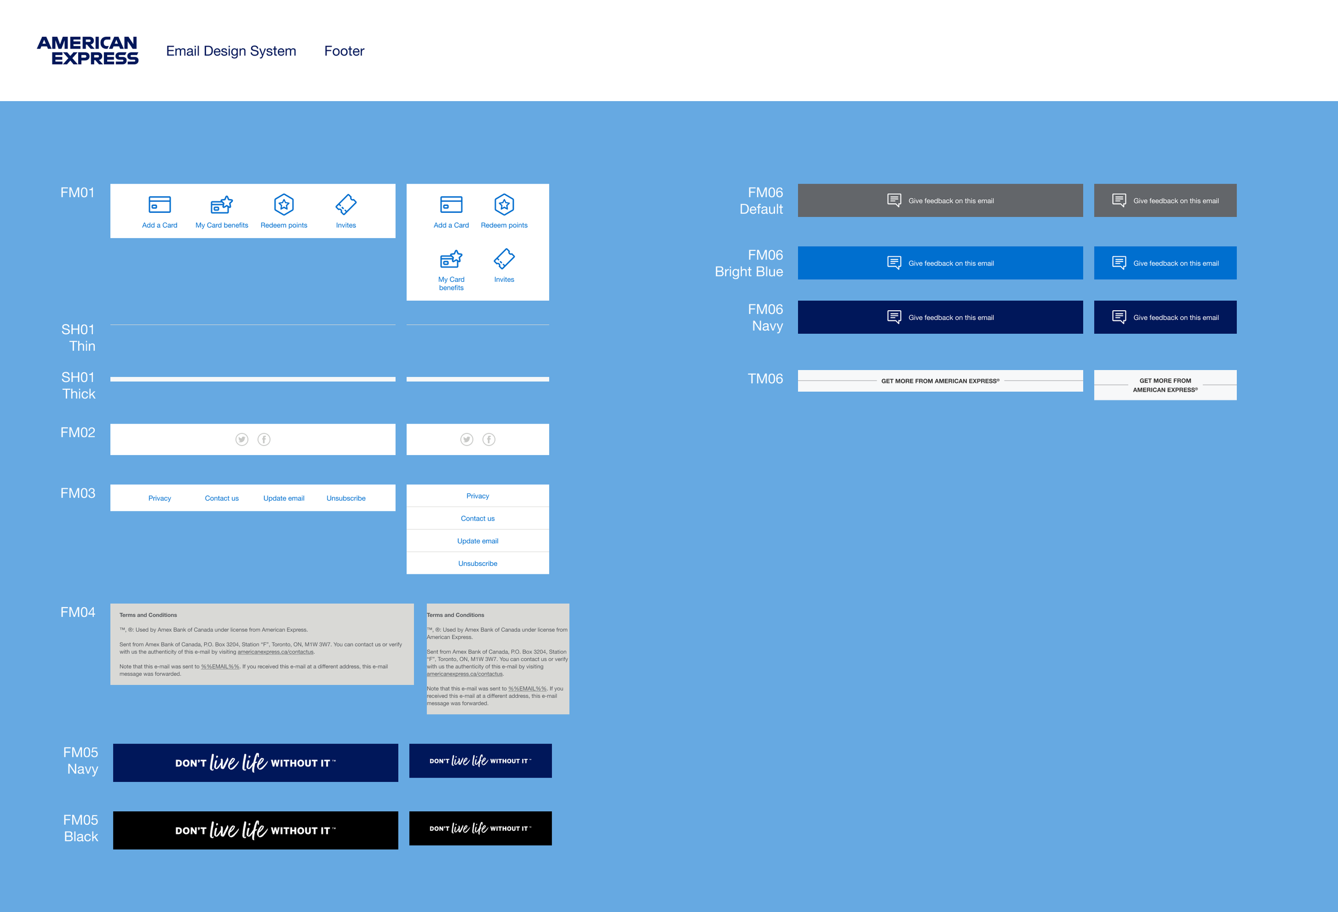
Task: Click Update email link in wide FM03
Action: pos(284,499)
